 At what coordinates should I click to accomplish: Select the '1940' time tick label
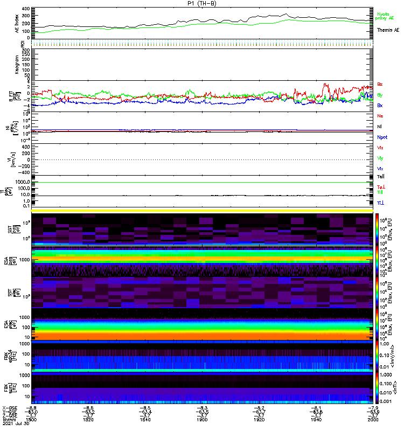(316, 420)
